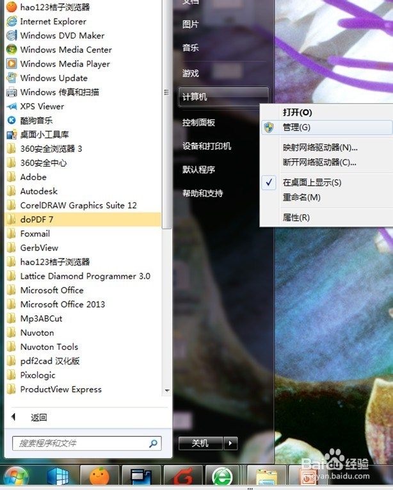This screenshot has height=490, width=393.
Task: Open blue cube taskbar icon
Action: point(58,477)
